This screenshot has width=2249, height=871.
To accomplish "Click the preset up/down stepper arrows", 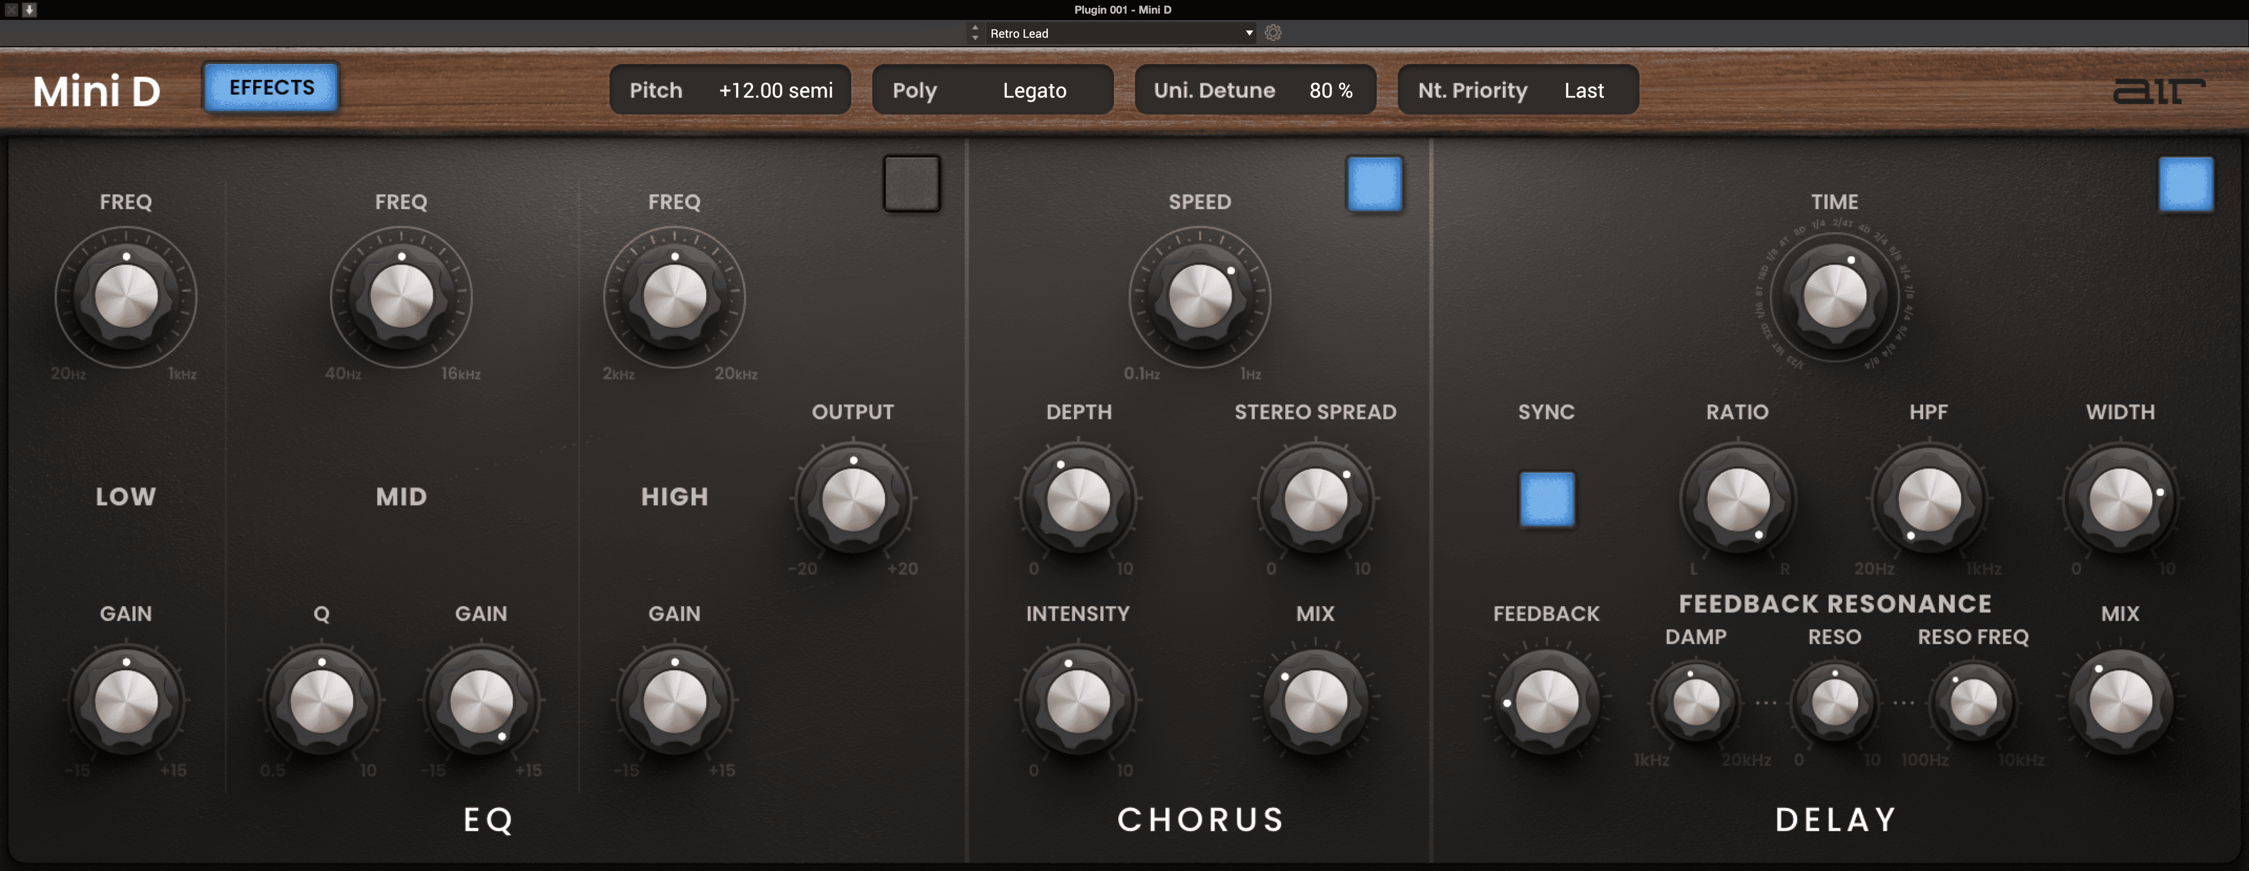I will [975, 33].
